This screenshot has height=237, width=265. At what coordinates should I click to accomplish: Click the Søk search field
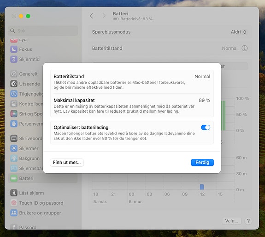point(43,30)
